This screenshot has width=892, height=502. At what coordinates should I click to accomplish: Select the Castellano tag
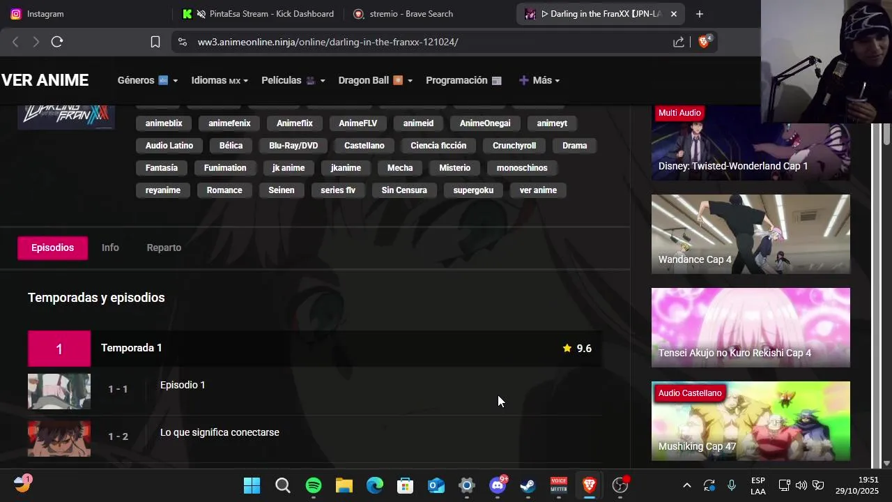pos(364,146)
